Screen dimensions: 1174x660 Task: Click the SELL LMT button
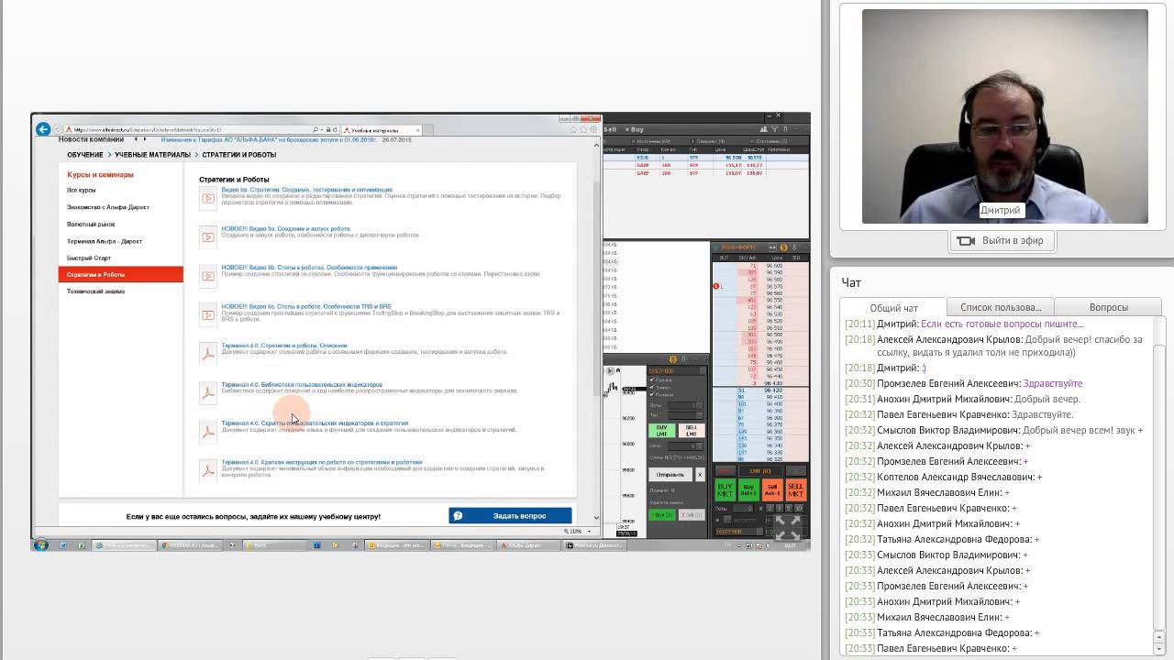point(692,430)
